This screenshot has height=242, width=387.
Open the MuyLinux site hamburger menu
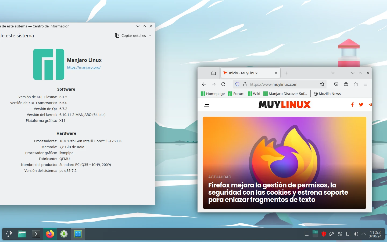coord(206,105)
